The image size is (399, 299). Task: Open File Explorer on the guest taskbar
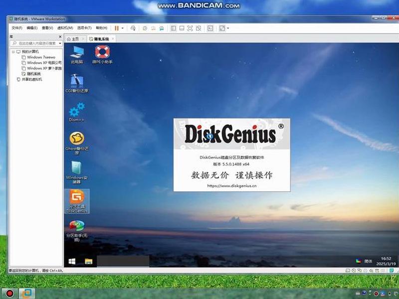[x=88, y=261]
